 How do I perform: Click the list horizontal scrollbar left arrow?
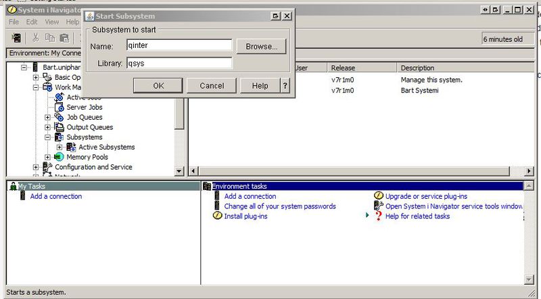click(x=193, y=171)
